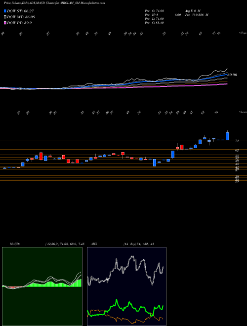
Task: Click the 'Pre O: 74.00' open value
Action: coord(155,10)
